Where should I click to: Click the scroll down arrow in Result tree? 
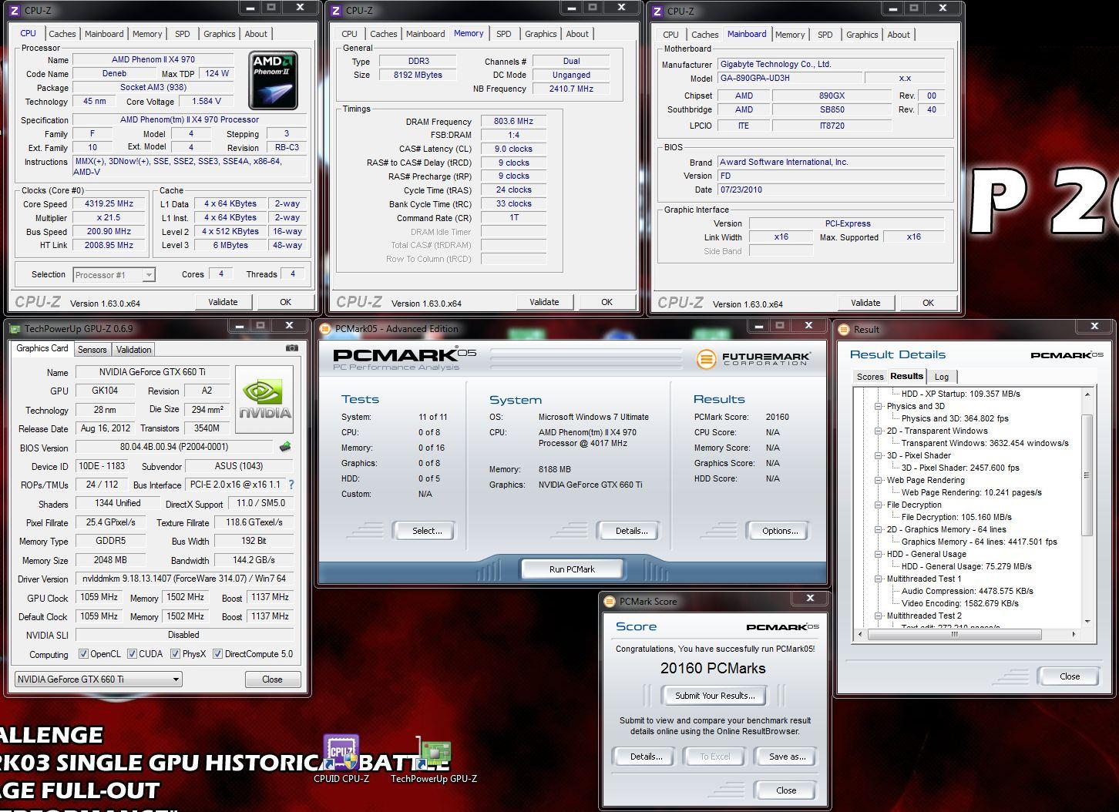[1087, 622]
